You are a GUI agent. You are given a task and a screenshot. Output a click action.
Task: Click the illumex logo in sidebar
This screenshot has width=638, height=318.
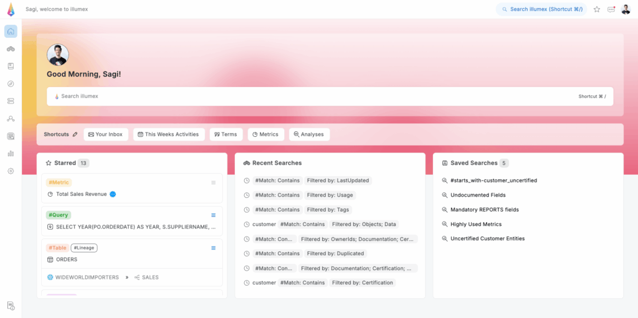click(11, 9)
